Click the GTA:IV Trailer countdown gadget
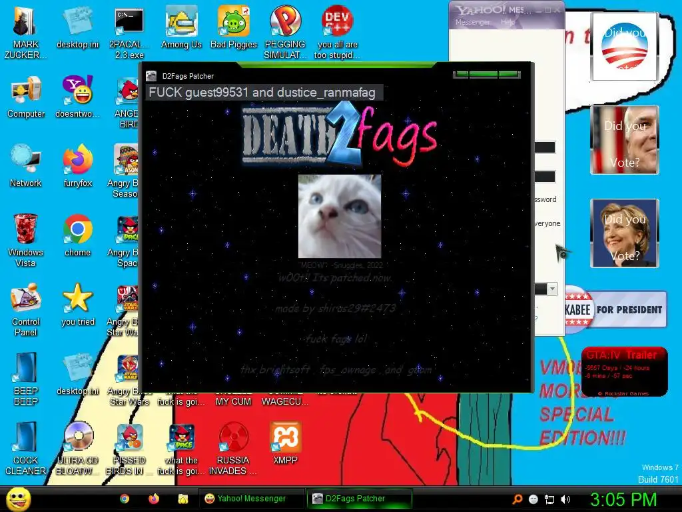Viewport: 682px width, 512px height. (x=625, y=371)
